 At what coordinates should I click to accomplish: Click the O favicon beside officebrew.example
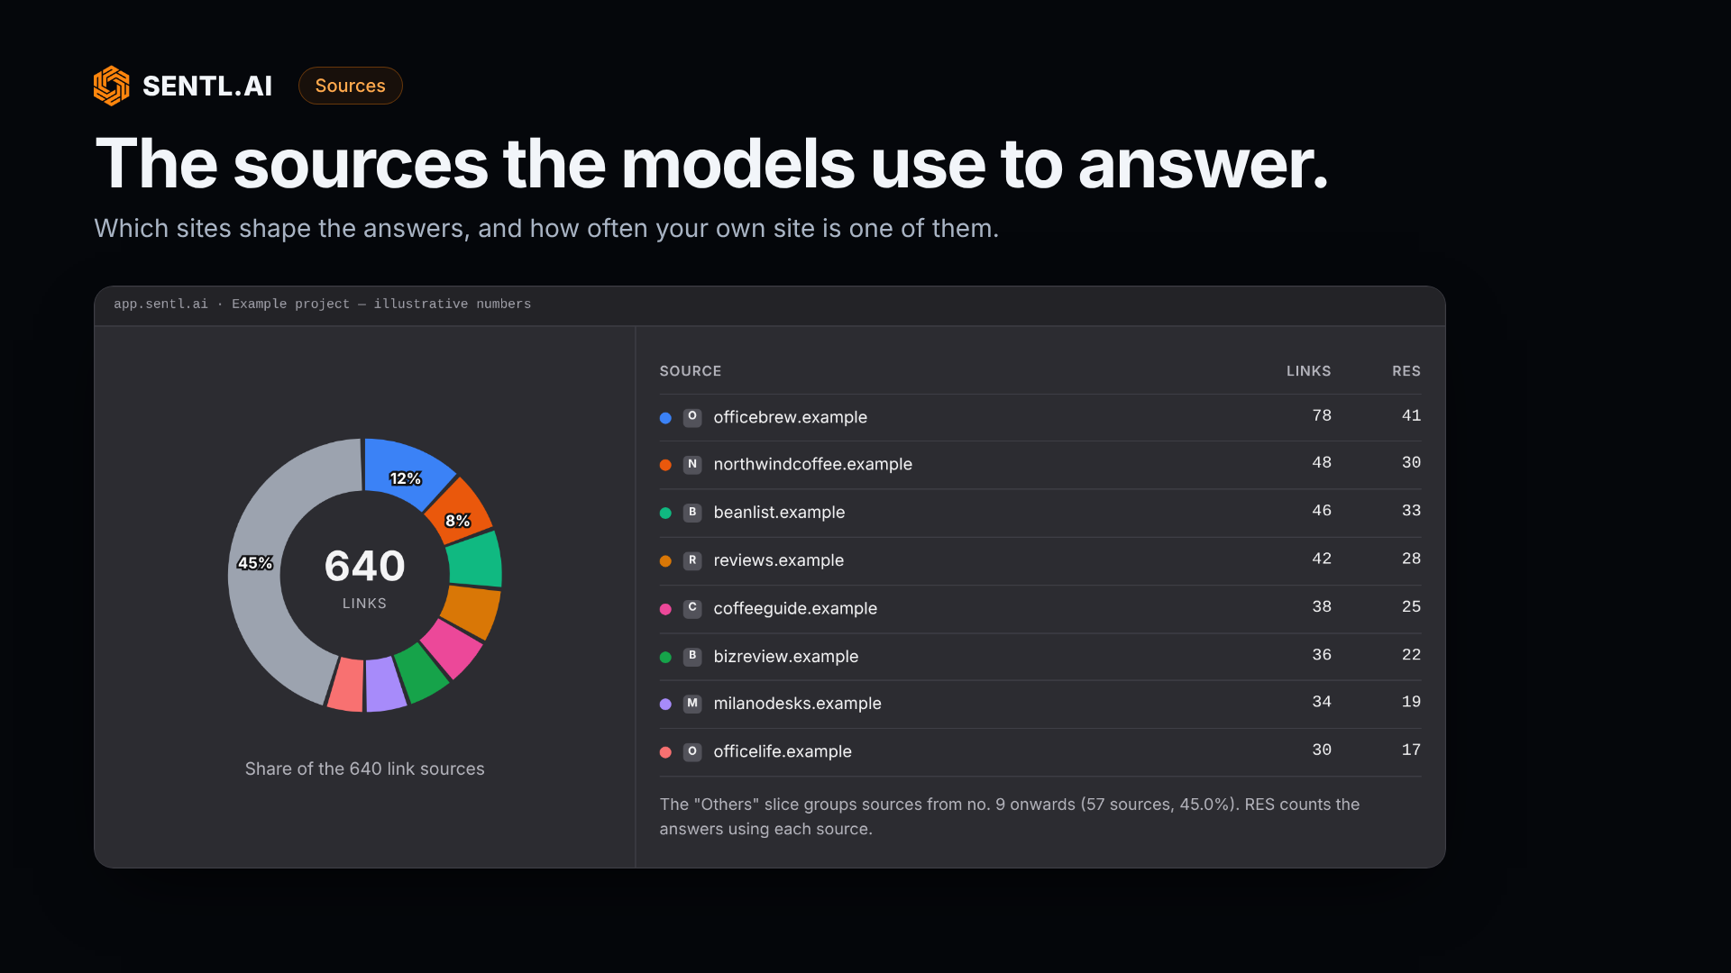(x=692, y=417)
